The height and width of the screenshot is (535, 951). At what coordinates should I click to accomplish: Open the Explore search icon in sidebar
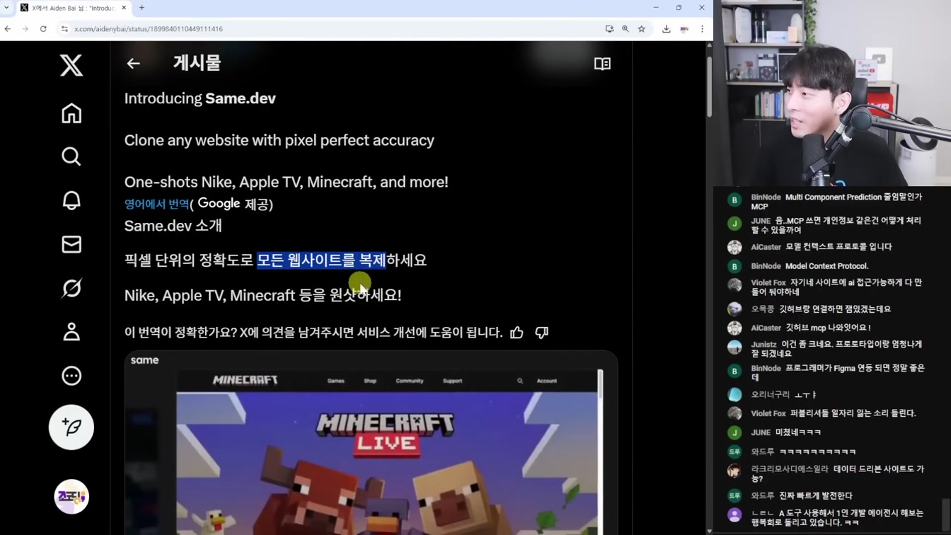[x=71, y=156]
